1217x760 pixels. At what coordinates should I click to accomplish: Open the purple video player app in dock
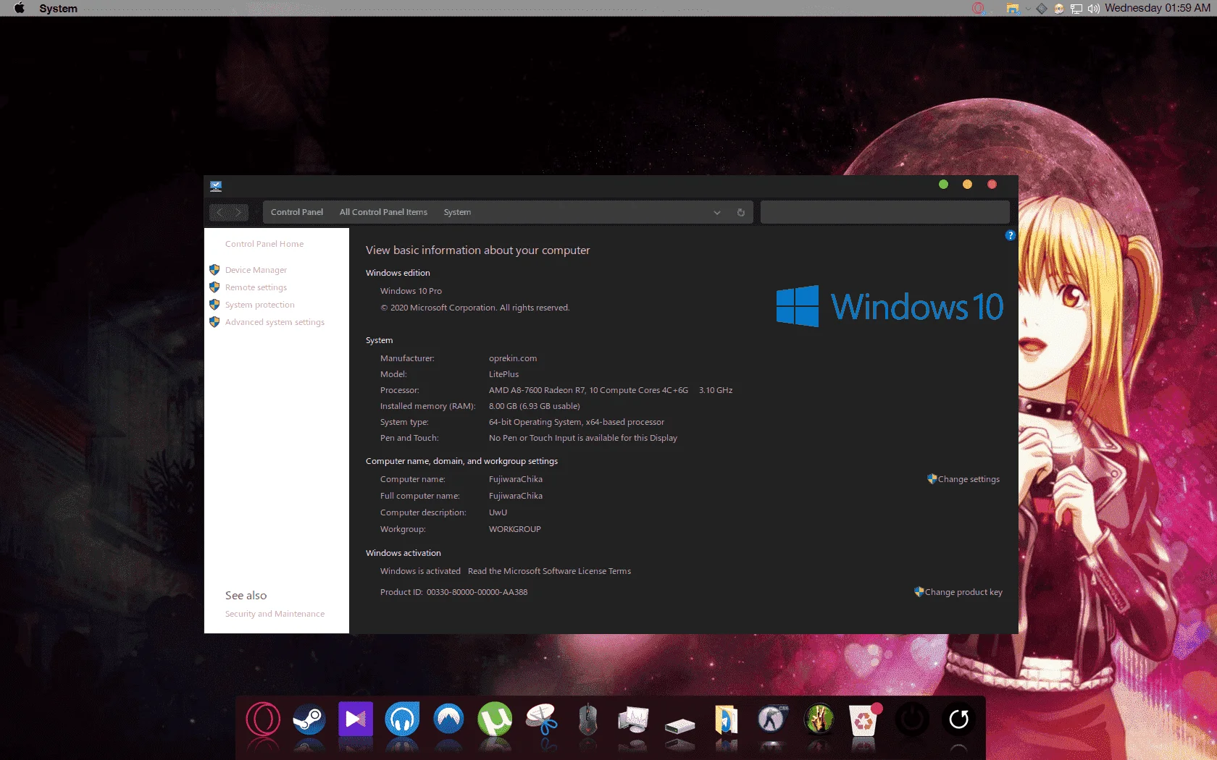356,719
